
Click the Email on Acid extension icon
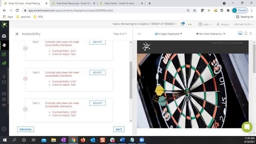pyautogui.click(x=209, y=10)
